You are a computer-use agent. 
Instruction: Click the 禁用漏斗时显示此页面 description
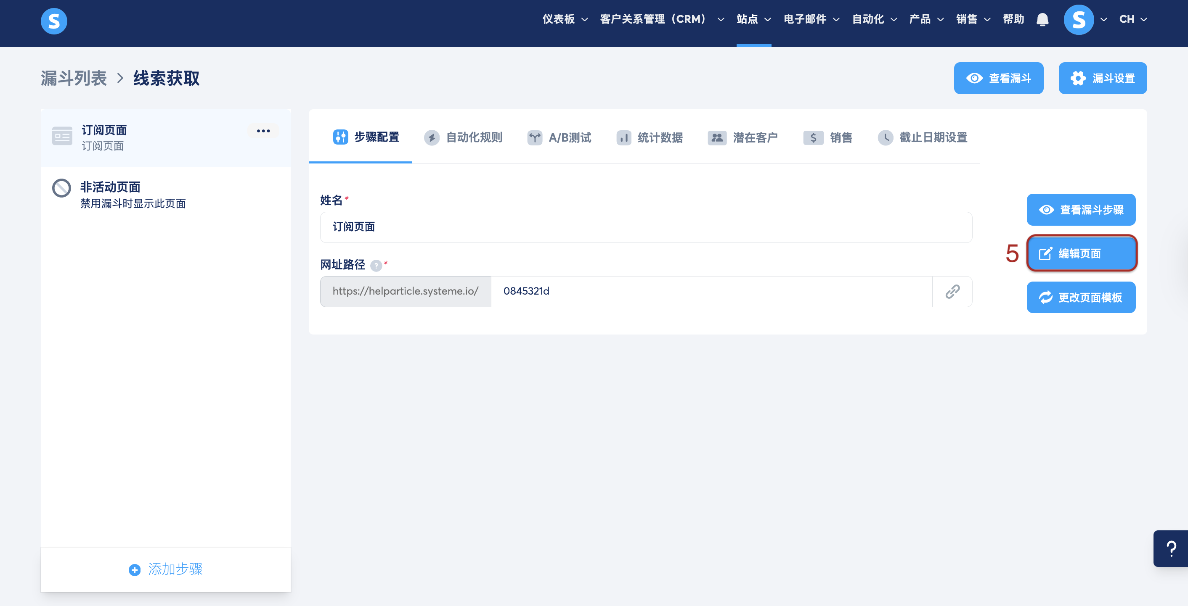[133, 204]
